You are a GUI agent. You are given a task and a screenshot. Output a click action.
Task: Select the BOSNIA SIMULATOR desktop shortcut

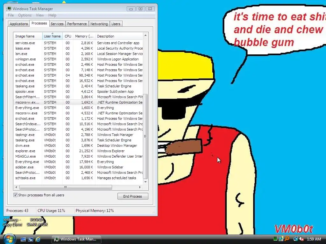coord(37,222)
